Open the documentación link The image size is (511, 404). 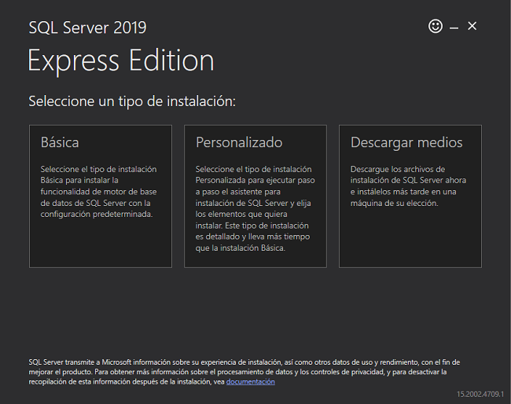point(250,381)
